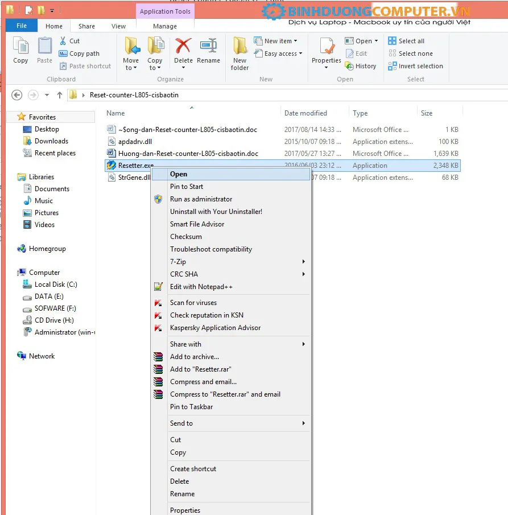Click the Kaspersky icon next to Scan for viruses
The image size is (508, 515).
click(x=158, y=303)
